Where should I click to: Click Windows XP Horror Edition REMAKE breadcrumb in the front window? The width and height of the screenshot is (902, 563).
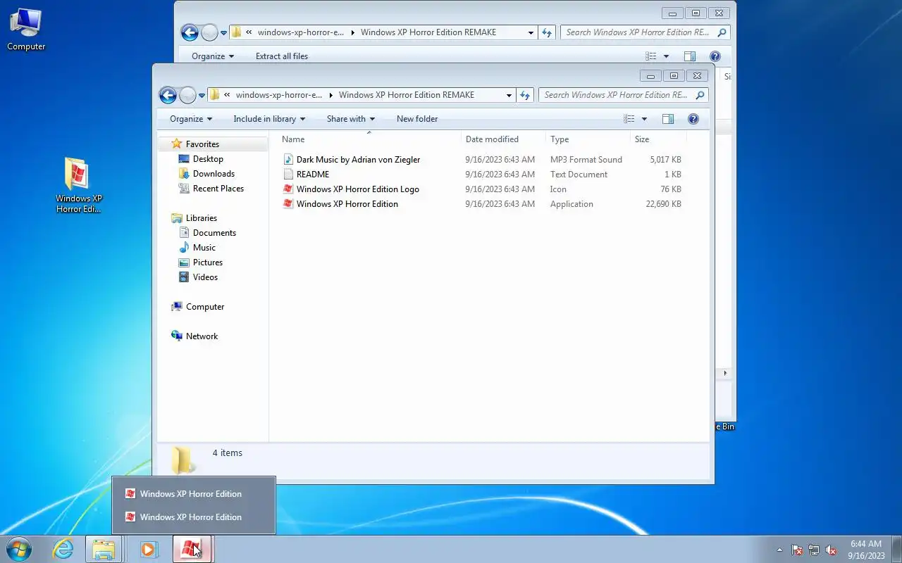(407, 95)
